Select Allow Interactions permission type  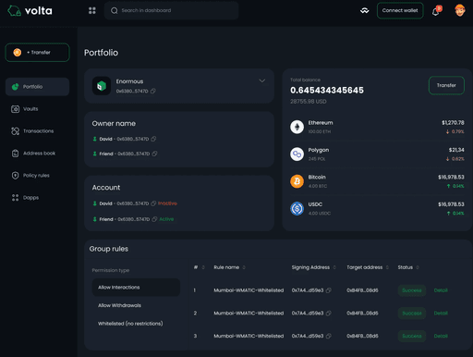coord(136,288)
